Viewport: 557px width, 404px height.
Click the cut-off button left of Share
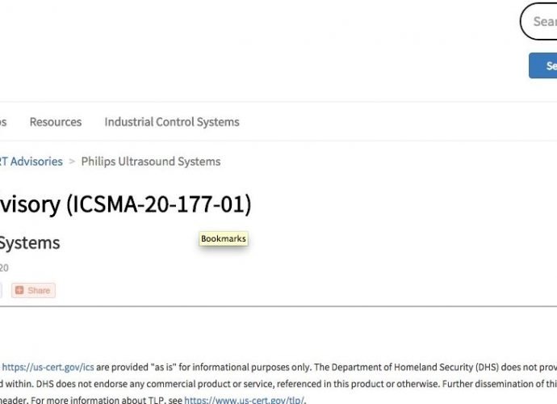(x=1, y=290)
